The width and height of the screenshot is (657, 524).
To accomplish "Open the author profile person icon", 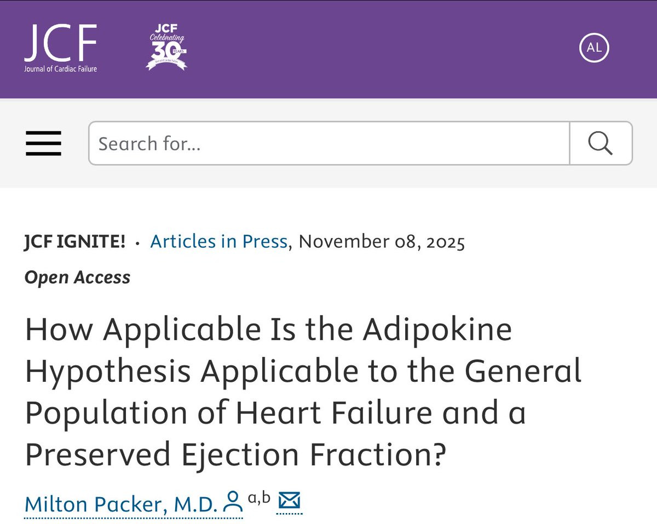I will pos(234,503).
